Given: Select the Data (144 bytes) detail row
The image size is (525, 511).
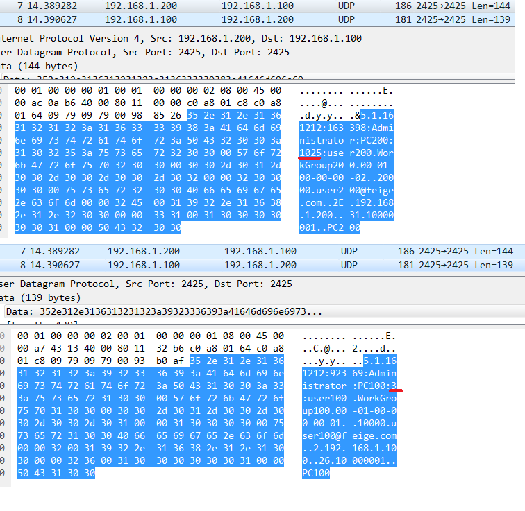Looking at the screenshot, I should point(257,66).
